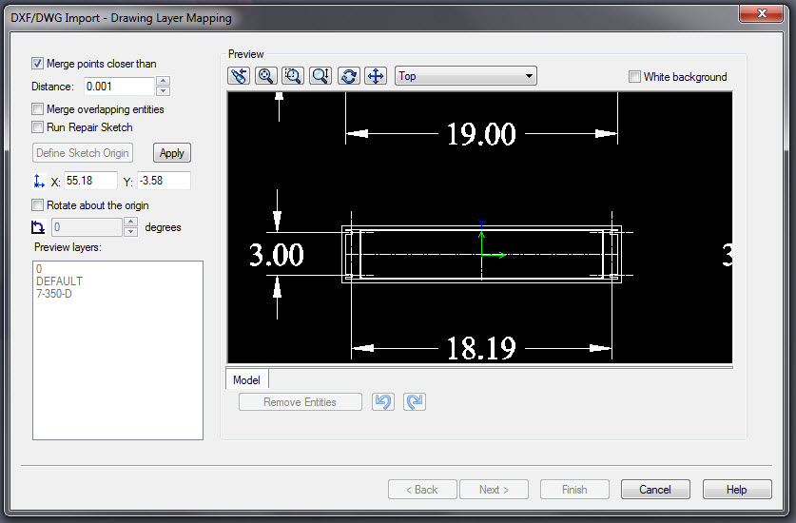Enable the White background checkbox
The width and height of the screenshot is (796, 523).
click(634, 77)
